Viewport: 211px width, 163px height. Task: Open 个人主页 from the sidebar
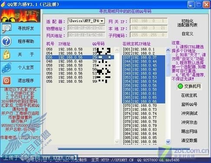pos(20,67)
